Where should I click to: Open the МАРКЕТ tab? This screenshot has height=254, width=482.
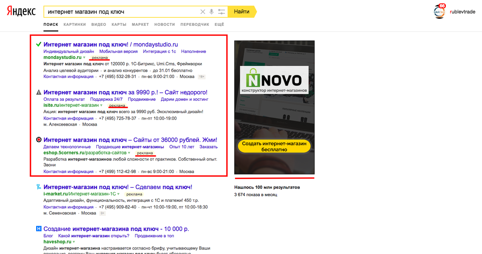[140, 24]
